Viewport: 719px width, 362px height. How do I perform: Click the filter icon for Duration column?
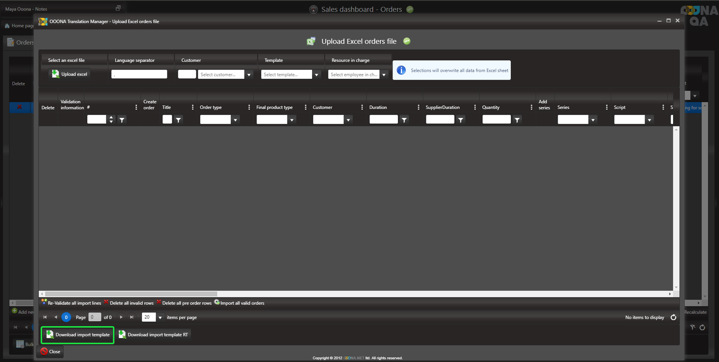click(404, 120)
